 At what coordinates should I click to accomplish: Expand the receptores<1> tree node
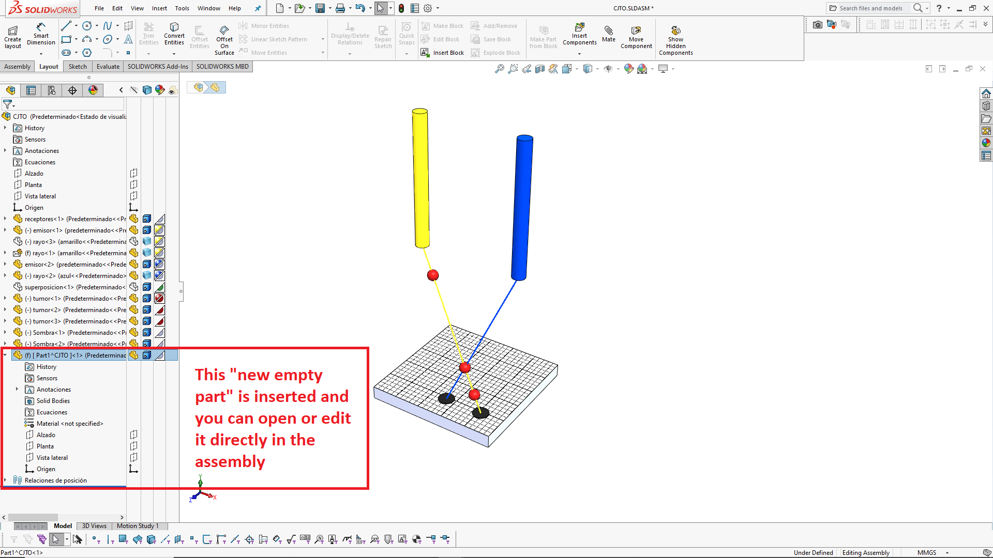[5, 219]
